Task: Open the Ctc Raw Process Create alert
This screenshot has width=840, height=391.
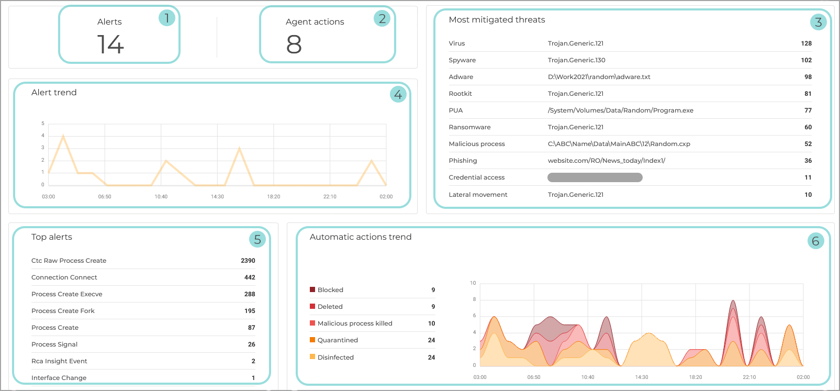Action: pos(69,261)
